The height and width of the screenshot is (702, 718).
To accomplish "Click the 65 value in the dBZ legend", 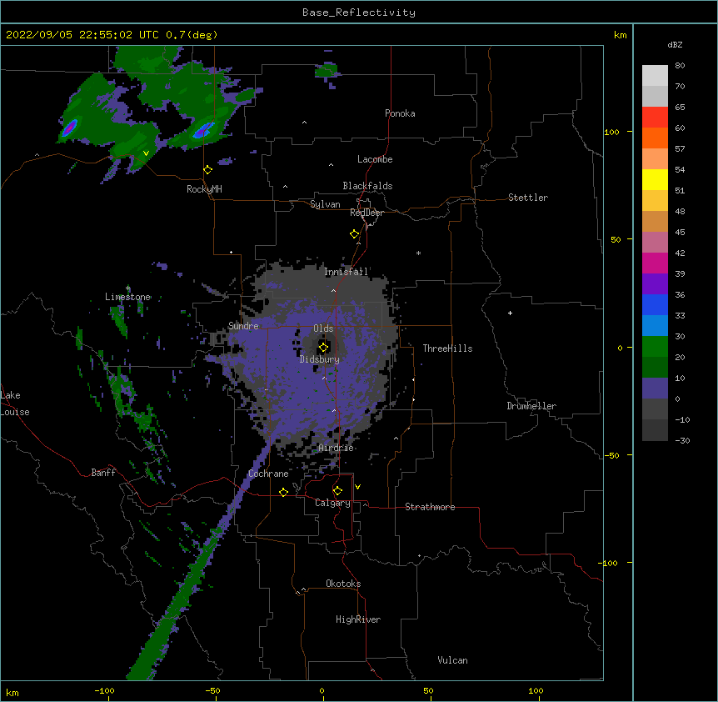I will [680, 108].
